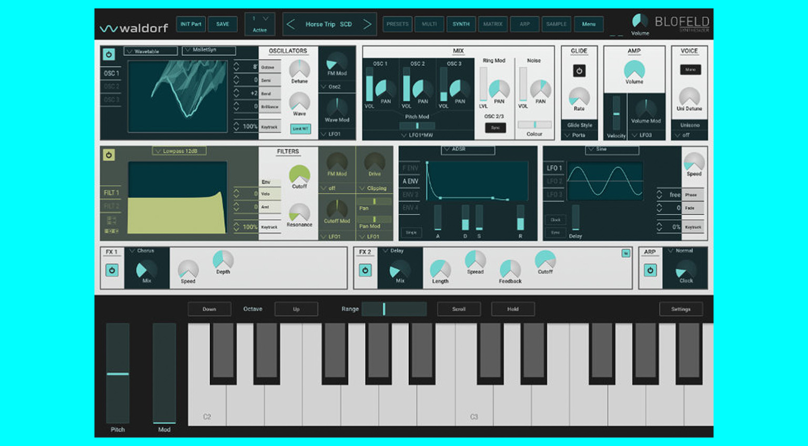Screen dimensions: 808x446
Task: Open keyboard Settings button
Action: (x=681, y=309)
